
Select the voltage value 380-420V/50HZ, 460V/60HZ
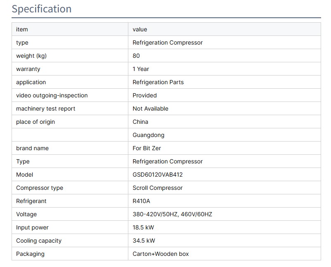pos(172,214)
